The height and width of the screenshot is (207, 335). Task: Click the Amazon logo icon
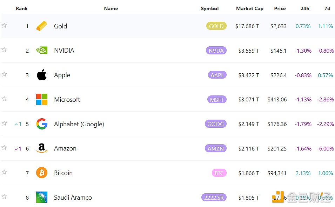click(42, 148)
